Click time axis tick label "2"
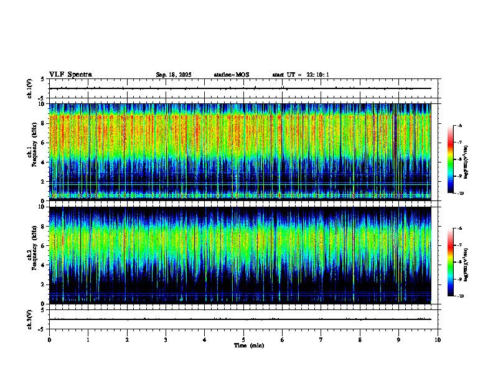The width and height of the screenshot is (493, 381). (x=127, y=340)
